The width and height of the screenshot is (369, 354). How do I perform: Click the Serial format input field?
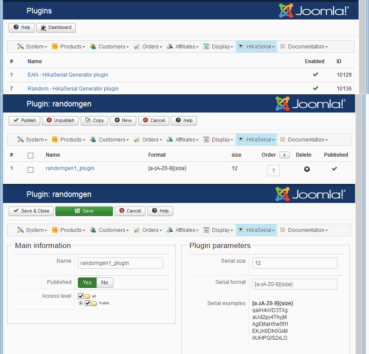pyautogui.click(x=295, y=284)
